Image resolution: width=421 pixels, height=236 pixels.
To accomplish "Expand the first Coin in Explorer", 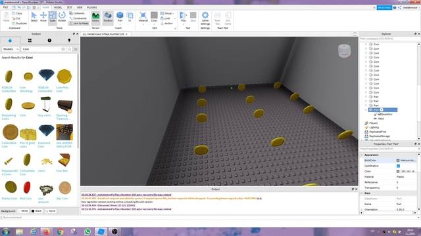I will [x=366, y=44].
